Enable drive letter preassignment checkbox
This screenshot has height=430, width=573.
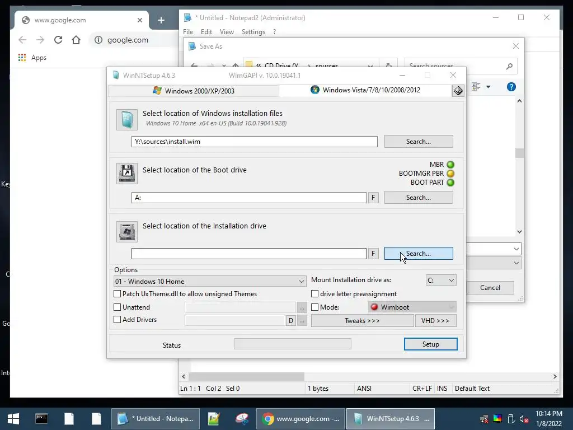pyautogui.click(x=314, y=294)
